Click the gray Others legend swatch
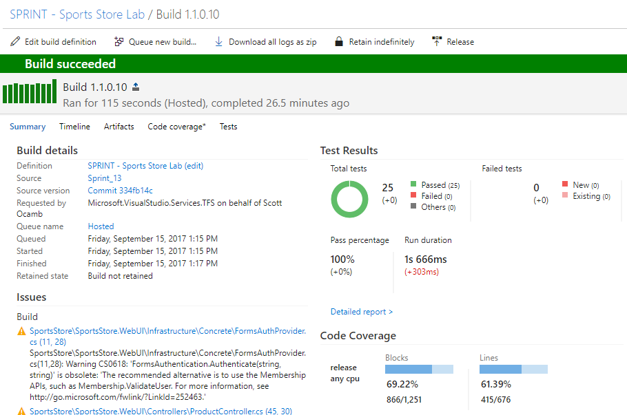 413,206
